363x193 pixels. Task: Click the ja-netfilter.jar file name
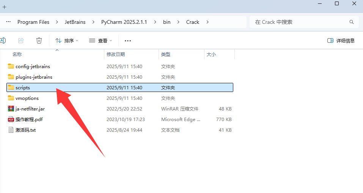point(30,109)
